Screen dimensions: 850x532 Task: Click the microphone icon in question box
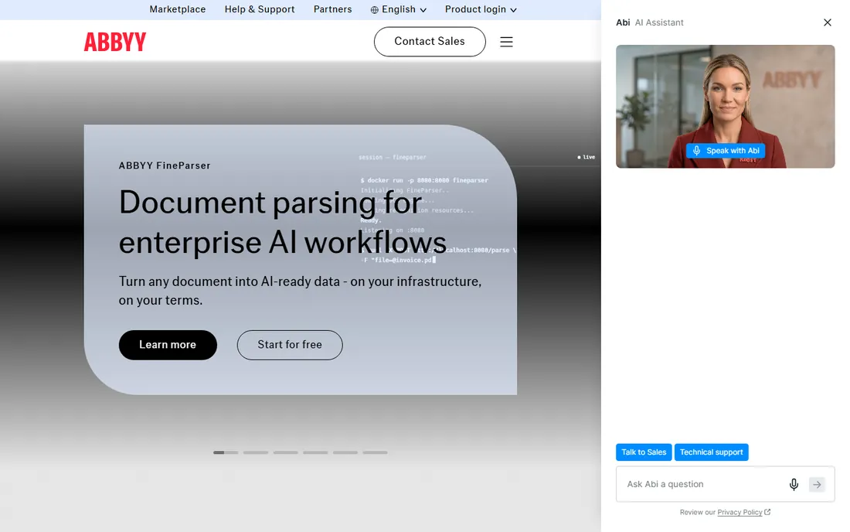[794, 484]
